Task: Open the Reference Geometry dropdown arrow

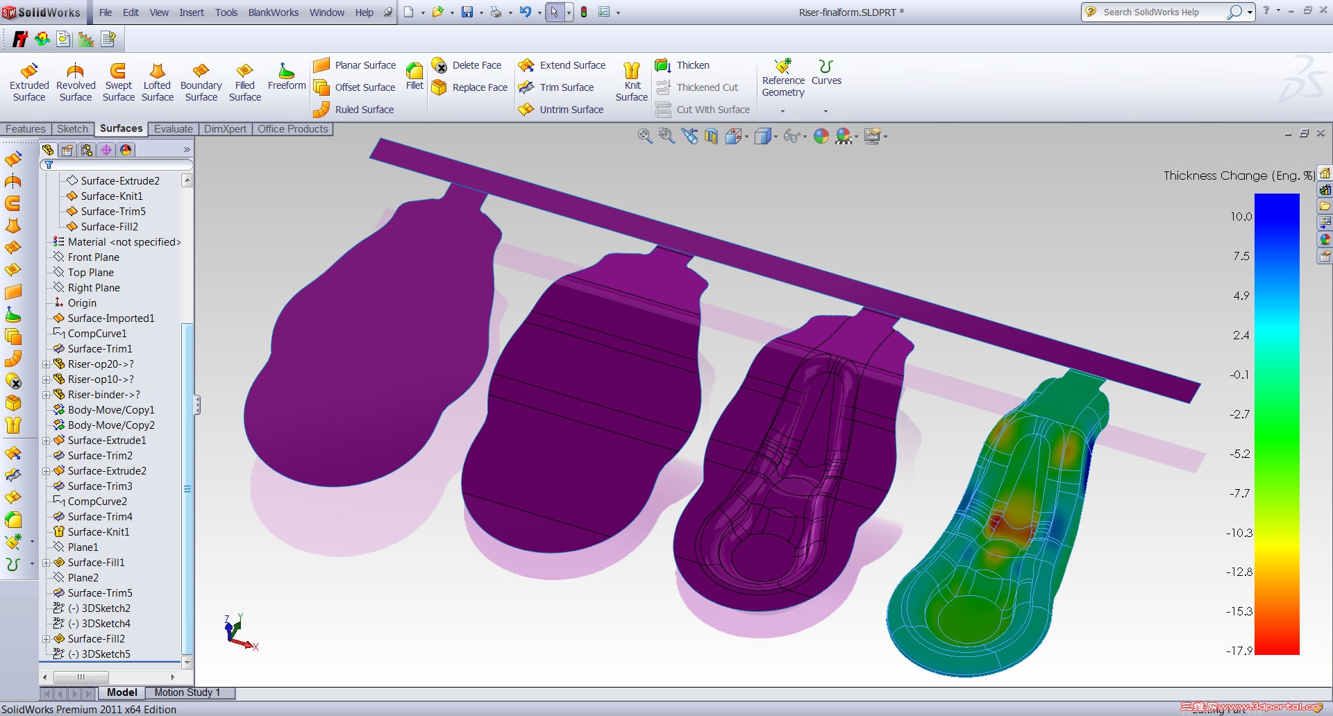Action: (x=782, y=111)
